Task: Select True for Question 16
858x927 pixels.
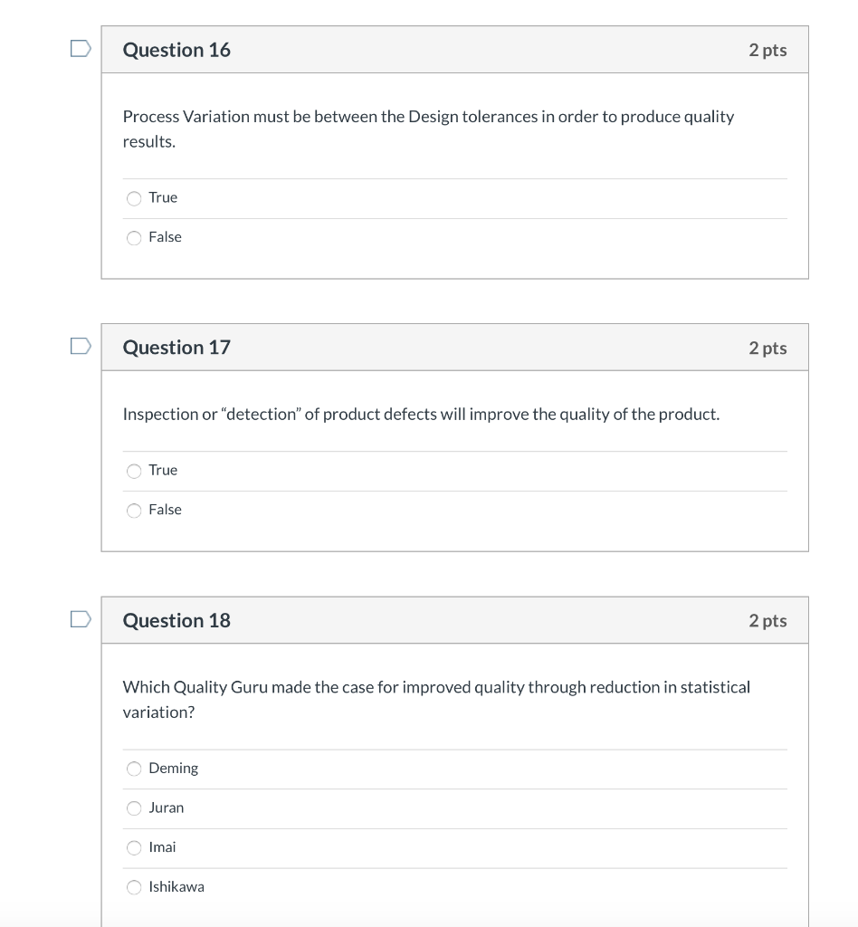Action: pos(134,197)
